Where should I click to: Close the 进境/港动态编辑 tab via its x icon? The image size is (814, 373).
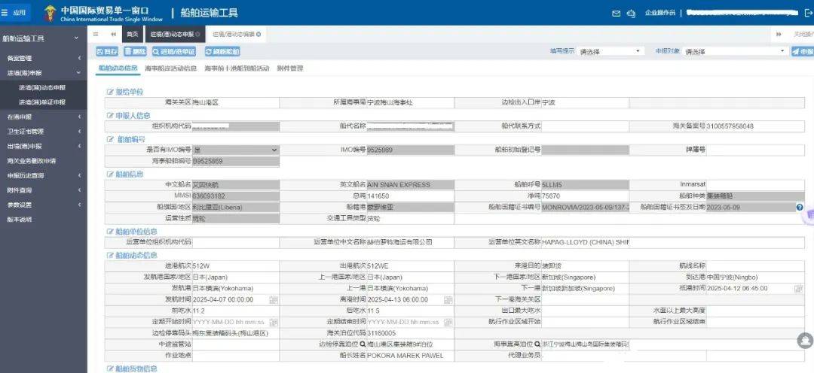click(x=259, y=34)
